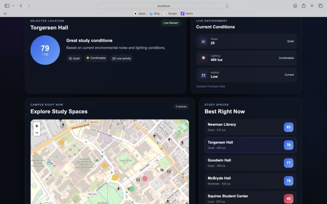Viewport: 327px width, 204px height.
Task: Click the VA 314 road label
Action: point(93,194)
